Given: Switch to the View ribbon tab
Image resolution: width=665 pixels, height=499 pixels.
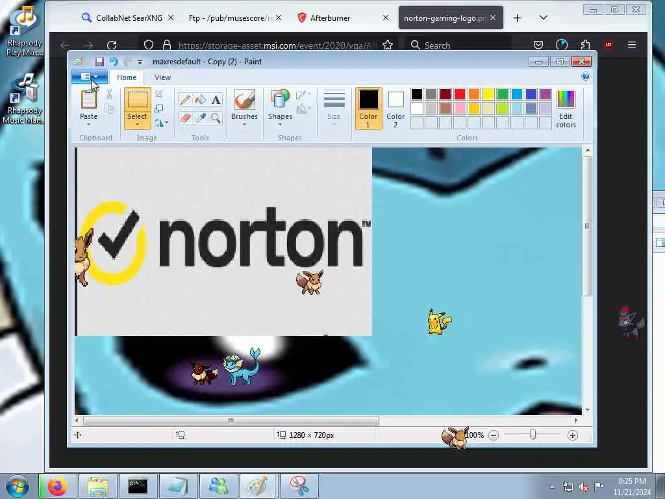Looking at the screenshot, I should coord(162,77).
